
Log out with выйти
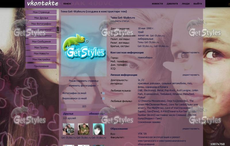[x=198, y=3]
